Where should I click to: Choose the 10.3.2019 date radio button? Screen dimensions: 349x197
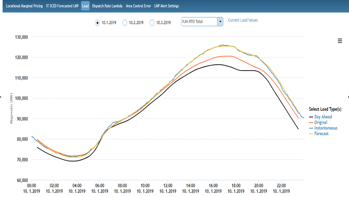pos(152,23)
